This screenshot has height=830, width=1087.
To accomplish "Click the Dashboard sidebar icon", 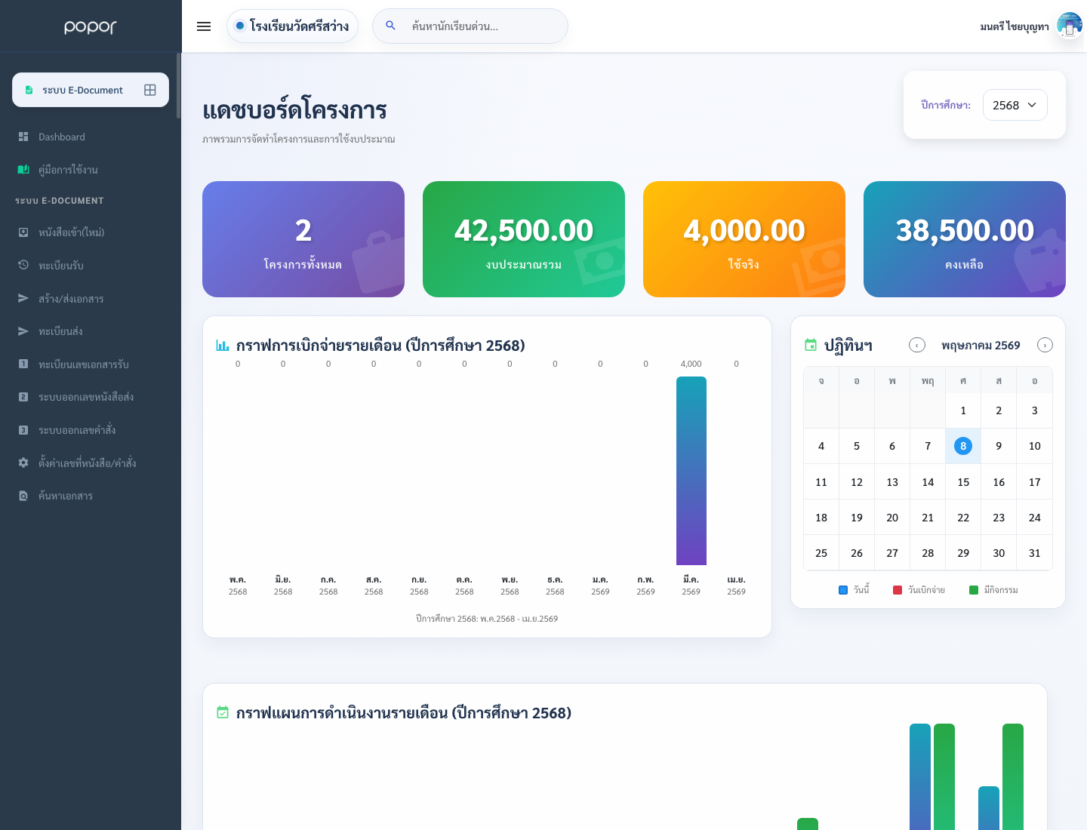I will [x=23, y=137].
